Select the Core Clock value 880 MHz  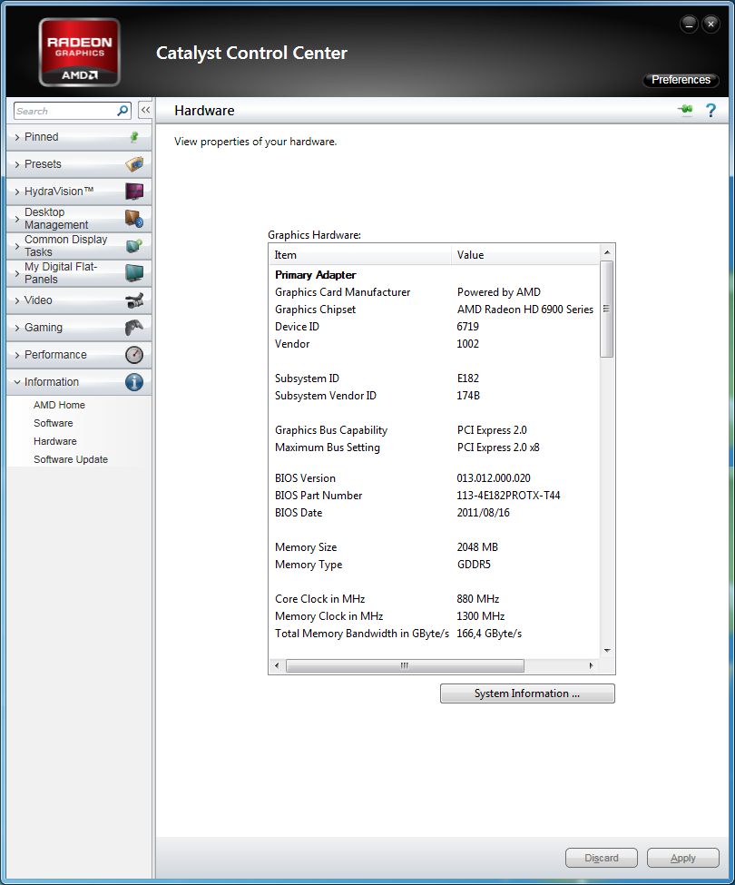click(478, 599)
